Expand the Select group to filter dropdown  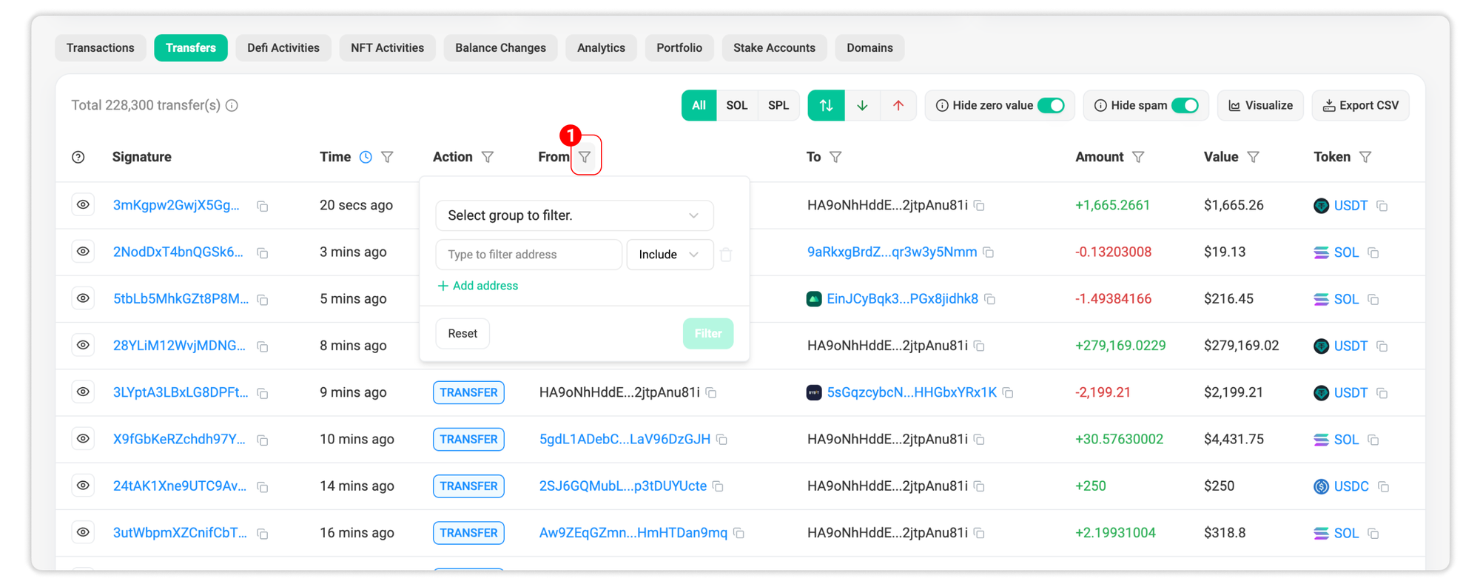574,215
